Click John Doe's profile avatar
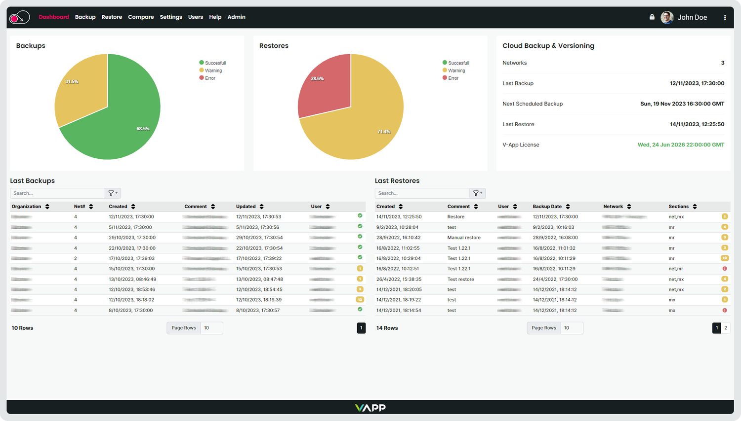 pos(666,17)
